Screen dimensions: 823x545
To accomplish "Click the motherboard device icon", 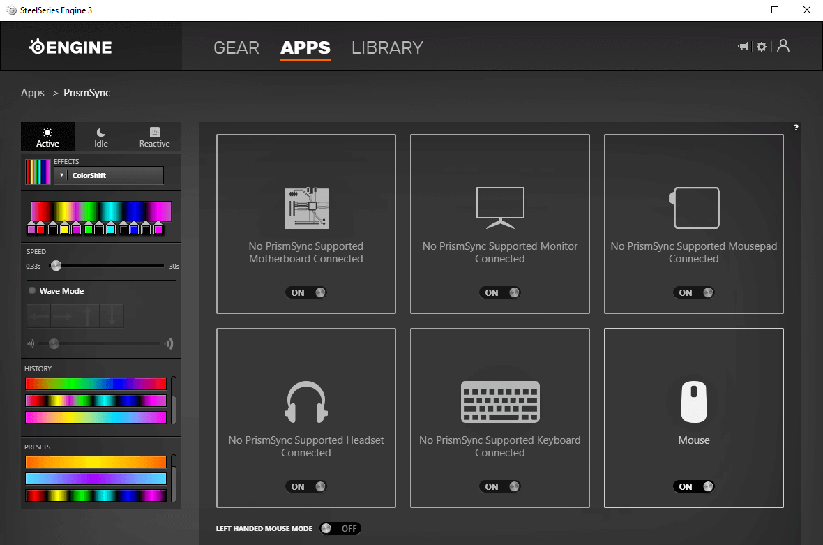I will pyautogui.click(x=306, y=208).
